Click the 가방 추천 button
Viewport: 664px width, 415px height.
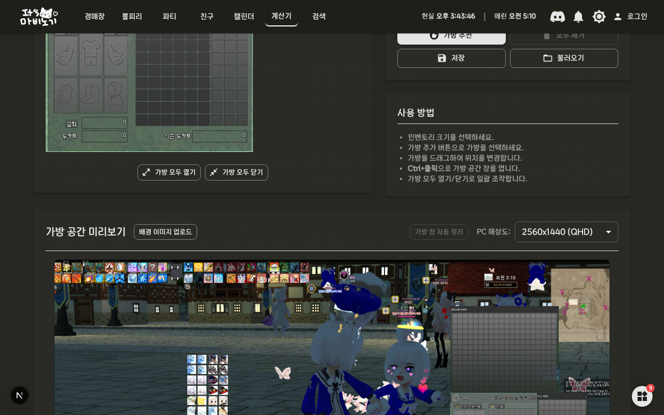451,36
